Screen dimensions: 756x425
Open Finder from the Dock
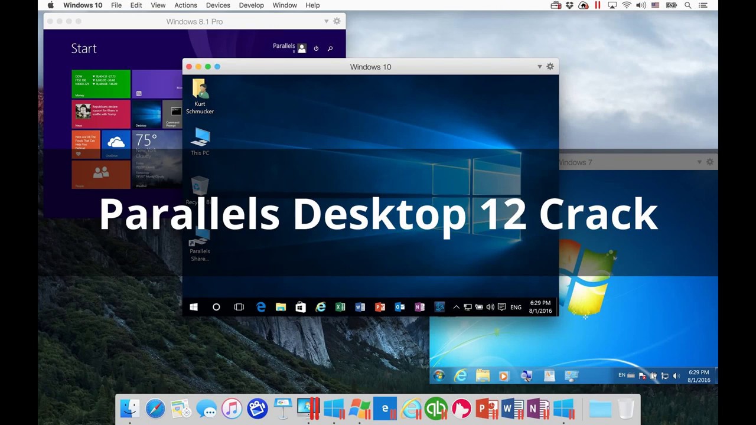[129, 408]
